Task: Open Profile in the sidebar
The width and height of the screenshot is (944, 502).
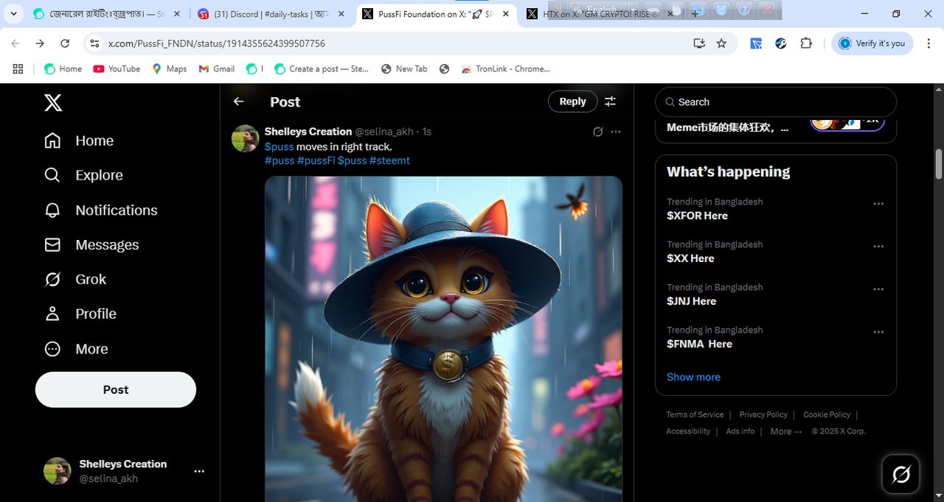Action: click(80, 314)
